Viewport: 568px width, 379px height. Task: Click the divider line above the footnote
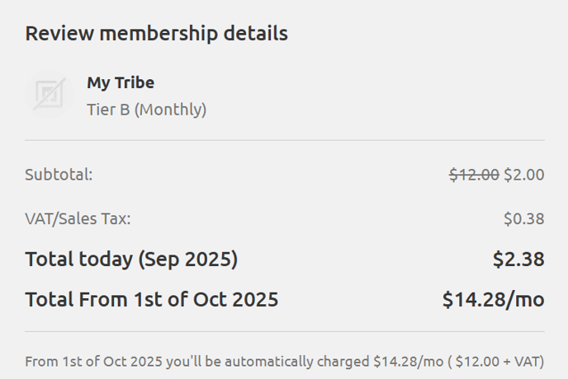285,331
